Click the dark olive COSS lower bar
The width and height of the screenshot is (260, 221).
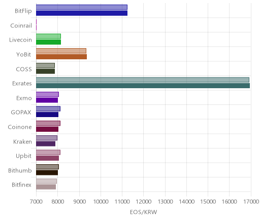tap(45, 71)
